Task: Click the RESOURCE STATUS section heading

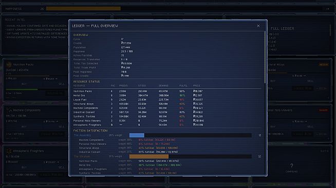Action: 86,82
